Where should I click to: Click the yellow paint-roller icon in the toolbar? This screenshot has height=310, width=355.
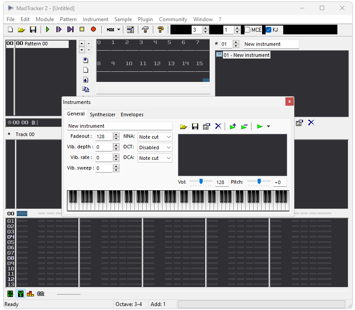(160, 30)
